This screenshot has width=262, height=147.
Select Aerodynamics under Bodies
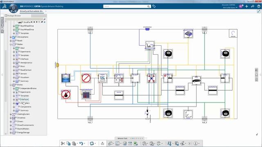pos(26,62)
